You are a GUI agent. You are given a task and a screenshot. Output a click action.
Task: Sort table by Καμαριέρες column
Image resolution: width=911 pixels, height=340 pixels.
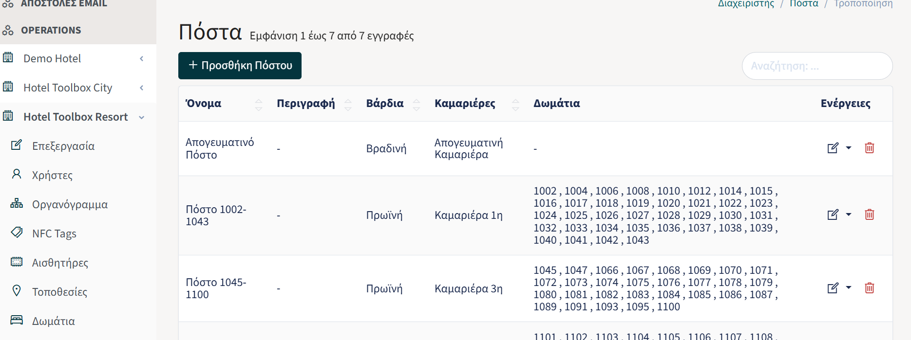[x=515, y=104]
